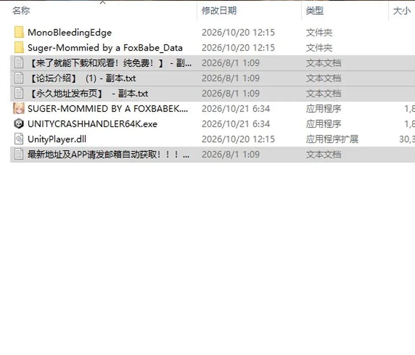Click the date 2026/10/21 6:34 of UNITYCRASHHANDLER64K.exe
Image resolution: width=415 pixels, height=355 pixels.
[x=236, y=124]
